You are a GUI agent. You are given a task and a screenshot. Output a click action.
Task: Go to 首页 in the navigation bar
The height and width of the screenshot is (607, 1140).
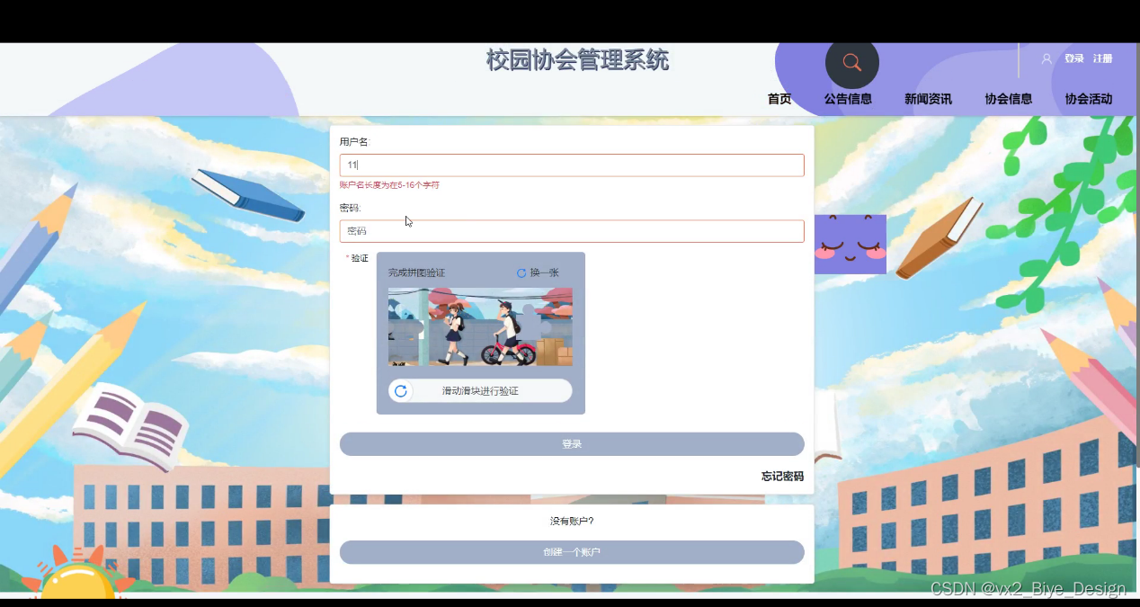[x=779, y=99]
